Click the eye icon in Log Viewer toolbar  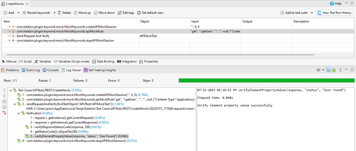coord(318,70)
